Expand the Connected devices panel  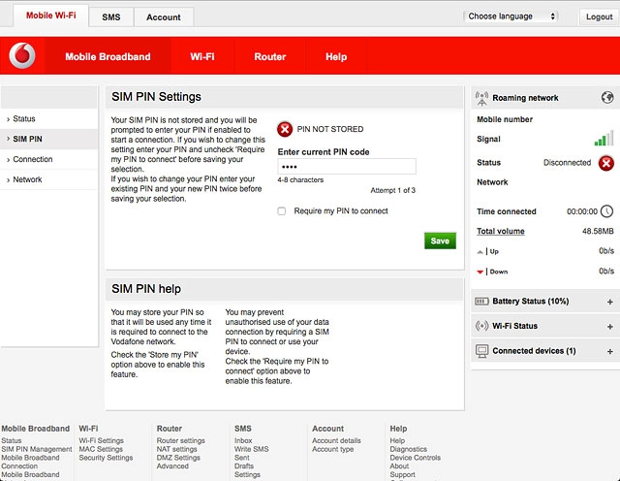pos(609,351)
